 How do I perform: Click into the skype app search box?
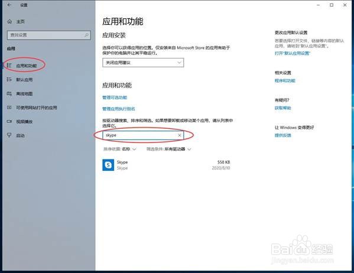(x=143, y=135)
